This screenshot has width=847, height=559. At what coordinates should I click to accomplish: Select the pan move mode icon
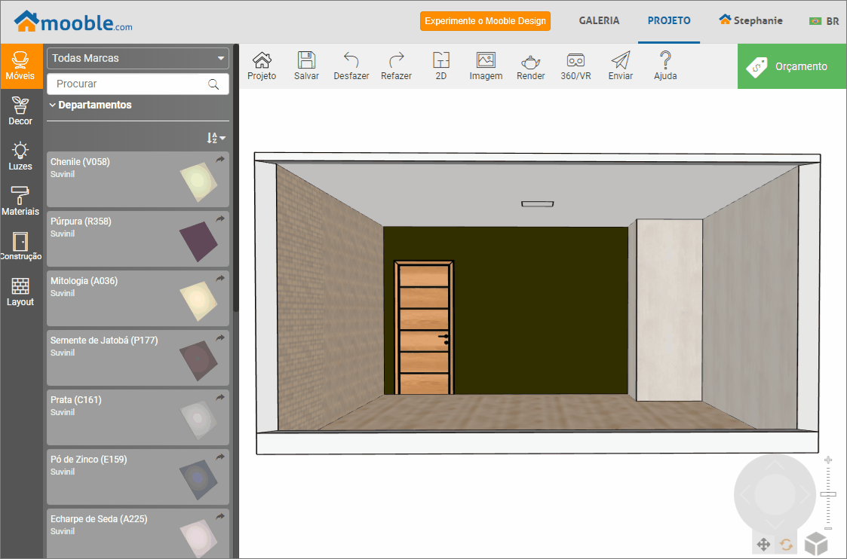point(763,545)
